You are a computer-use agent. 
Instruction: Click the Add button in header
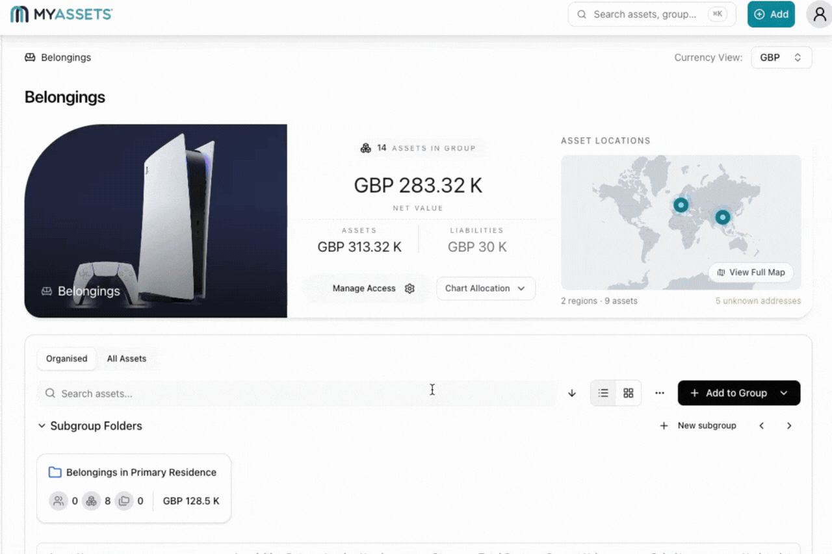click(x=771, y=14)
